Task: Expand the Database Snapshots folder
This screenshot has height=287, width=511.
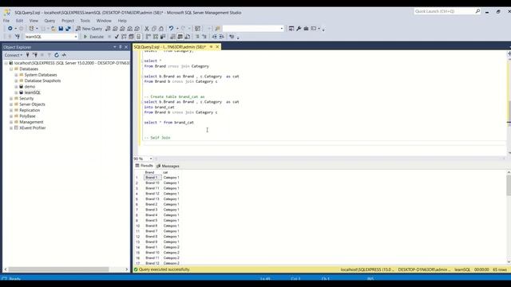Action: 16,81
